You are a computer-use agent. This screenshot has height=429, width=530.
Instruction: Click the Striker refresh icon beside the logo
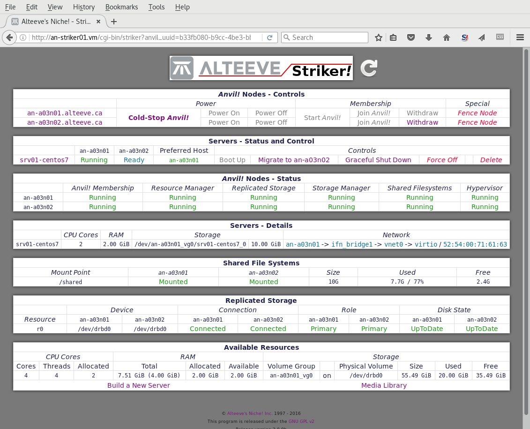pyautogui.click(x=369, y=68)
